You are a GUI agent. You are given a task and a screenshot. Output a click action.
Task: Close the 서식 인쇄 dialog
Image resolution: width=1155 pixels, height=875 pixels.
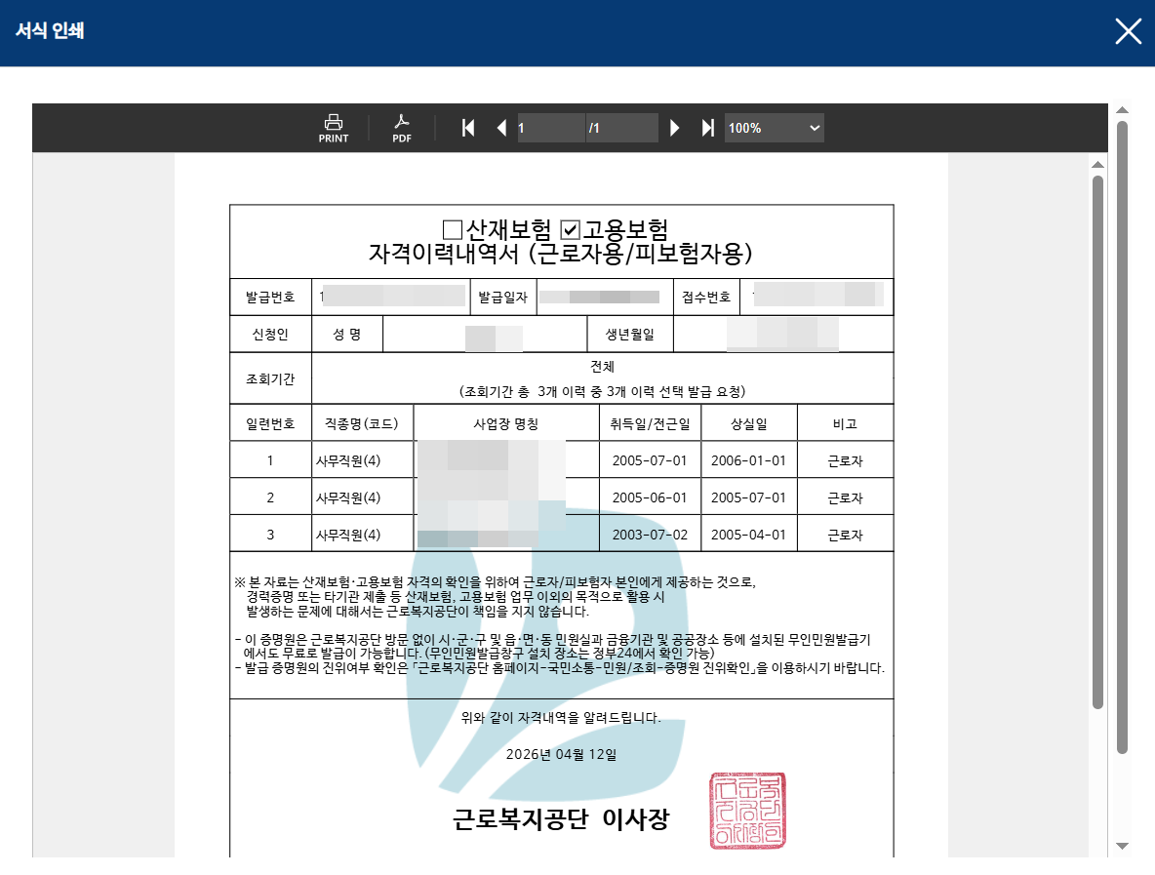click(x=1128, y=31)
